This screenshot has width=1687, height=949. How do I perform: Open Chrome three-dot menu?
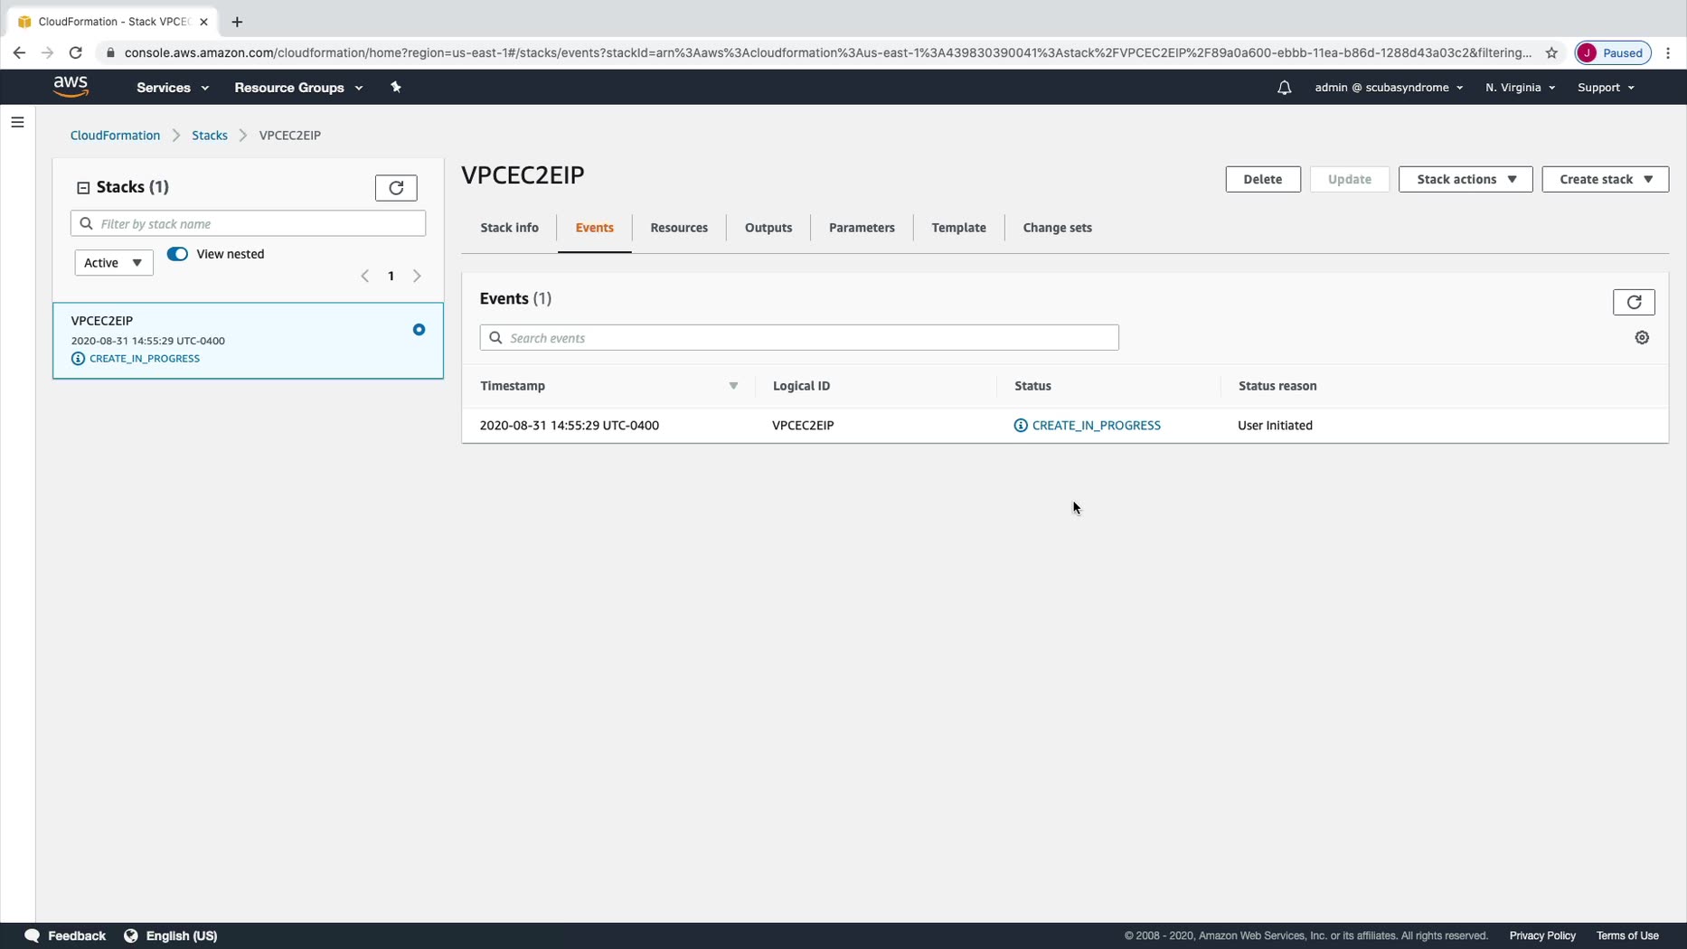1668,52
